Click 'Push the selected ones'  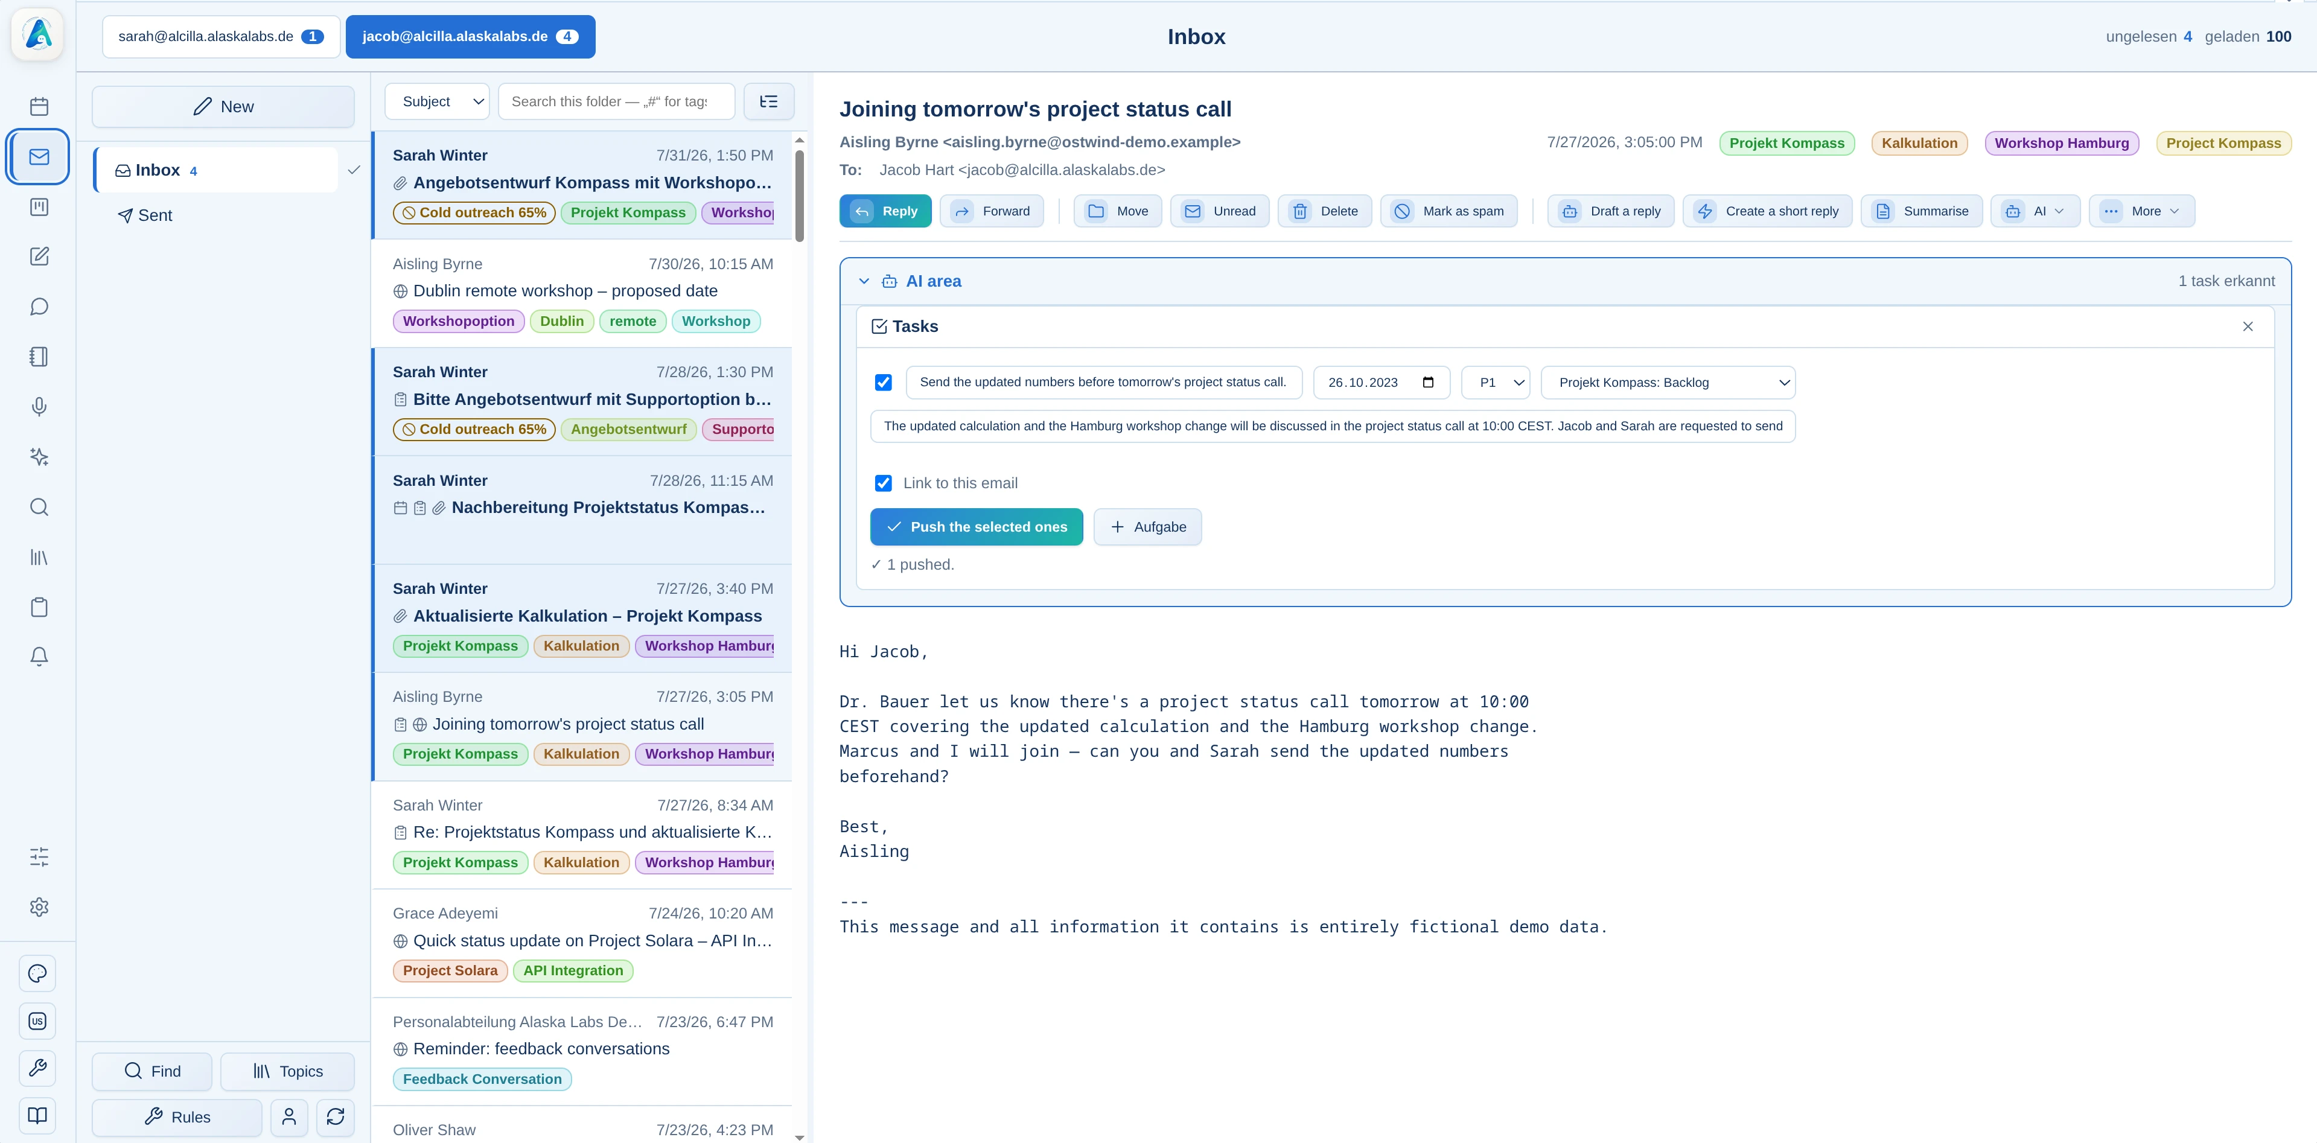click(977, 527)
